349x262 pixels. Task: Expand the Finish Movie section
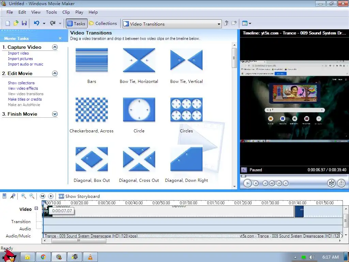pos(55,114)
